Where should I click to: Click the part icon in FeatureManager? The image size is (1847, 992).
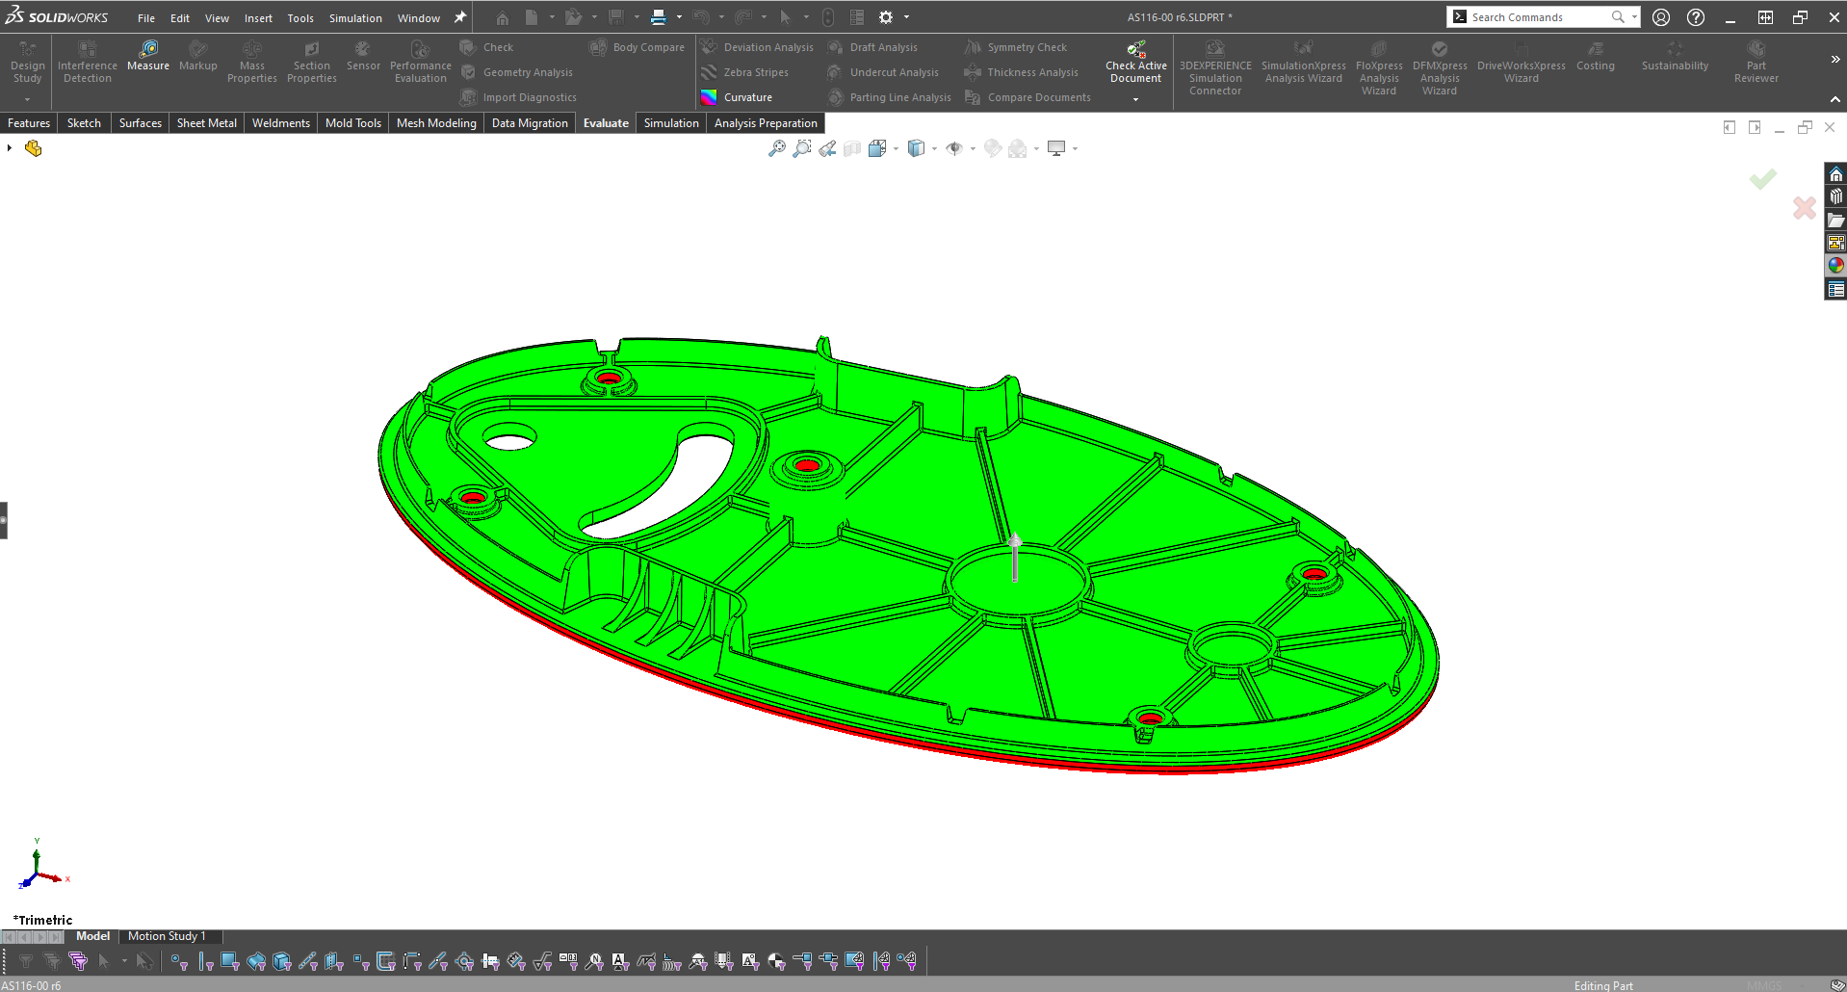click(x=34, y=148)
